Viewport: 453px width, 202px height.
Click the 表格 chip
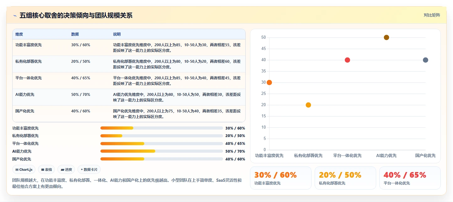coord(46,170)
